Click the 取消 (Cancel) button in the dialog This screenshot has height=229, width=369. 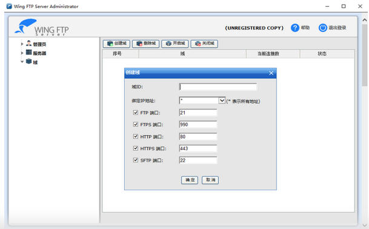pyautogui.click(x=210, y=180)
